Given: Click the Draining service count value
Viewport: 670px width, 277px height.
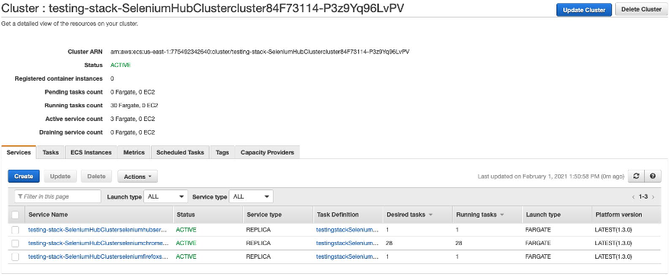Looking at the screenshot, I should (x=133, y=132).
